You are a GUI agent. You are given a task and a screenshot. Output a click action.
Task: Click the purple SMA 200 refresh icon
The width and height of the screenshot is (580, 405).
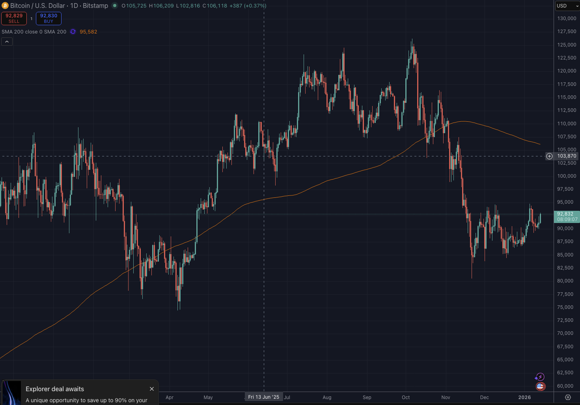[73, 32]
